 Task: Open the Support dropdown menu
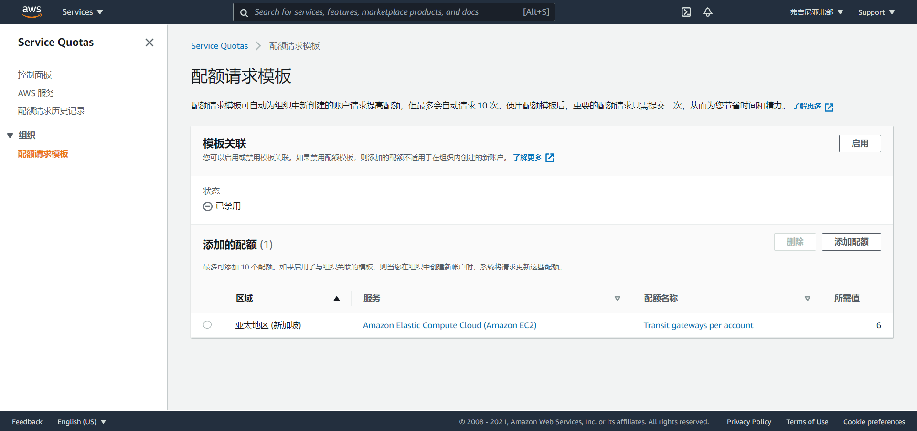click(x=876, y=12)
